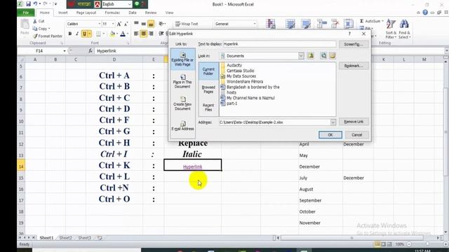Viewport: 449px width, 252px height.
Task: Click the Excel Help question mark icon
Action: (x=425, y=13)
